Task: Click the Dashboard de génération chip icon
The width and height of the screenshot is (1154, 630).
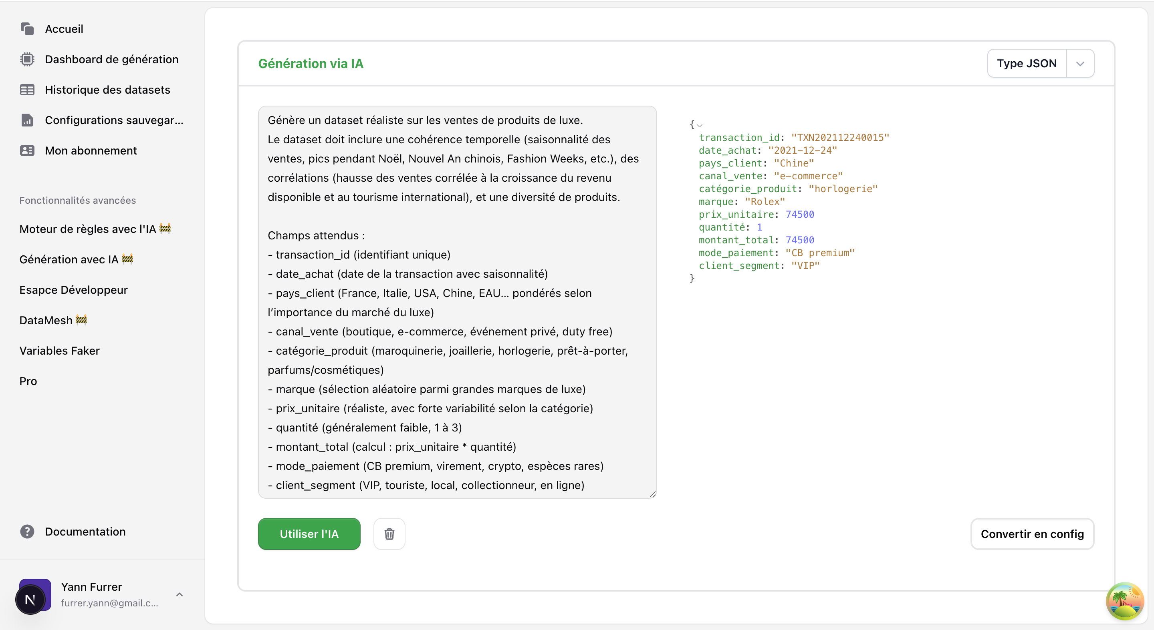Action: point(27,60)
